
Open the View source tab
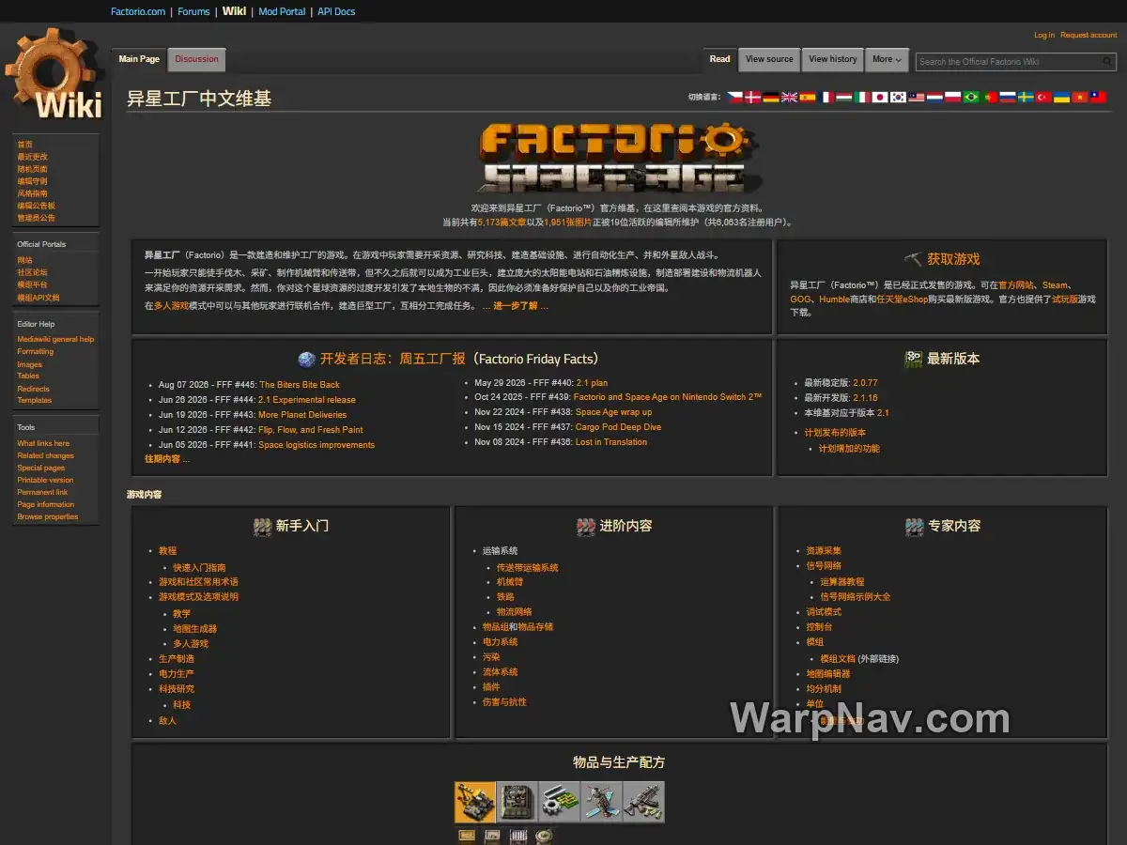[769, 59]
